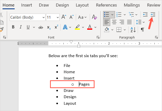Expand the font size dropdown
This screenshot has width=162, height=111.
(57, 17)
